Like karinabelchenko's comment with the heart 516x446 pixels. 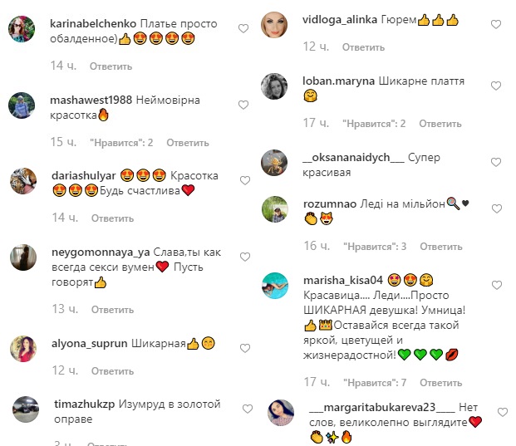243,28
